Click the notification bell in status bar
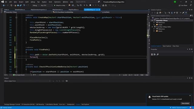Viewport: 194px width, 109px height. click(191, 108)
